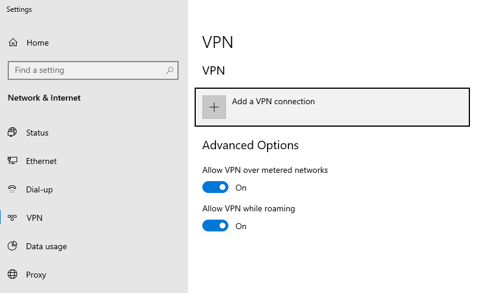Turn off Allow VPN while roaming
483x293 pixels.
pyautogui.click(x=215, y=226)
